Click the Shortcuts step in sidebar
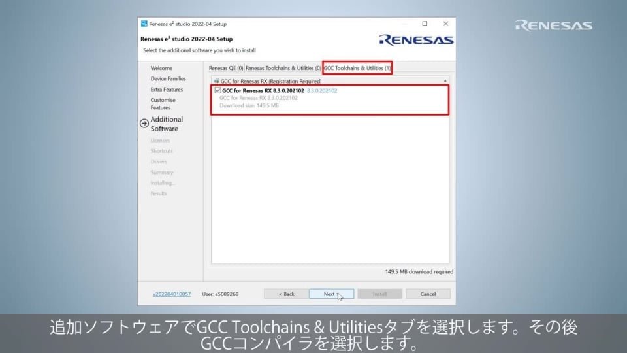The image size is (627, 353). click(x=161, y=151)
